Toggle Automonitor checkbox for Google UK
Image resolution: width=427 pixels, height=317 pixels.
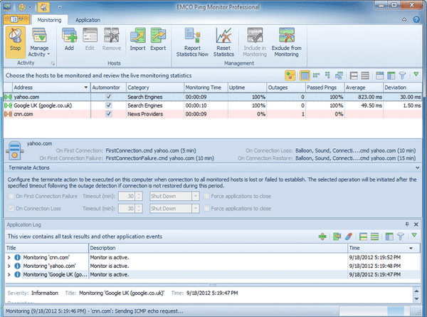click(x=108, y=104)
